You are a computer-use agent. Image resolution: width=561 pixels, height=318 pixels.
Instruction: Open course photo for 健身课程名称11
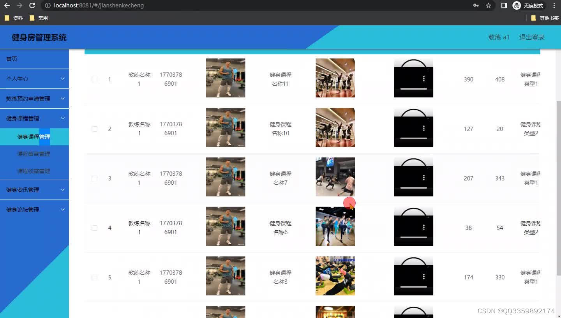[x=335, y=78]
